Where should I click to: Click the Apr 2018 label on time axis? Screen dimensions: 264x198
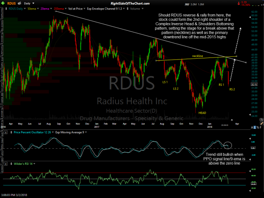[237, 124]
